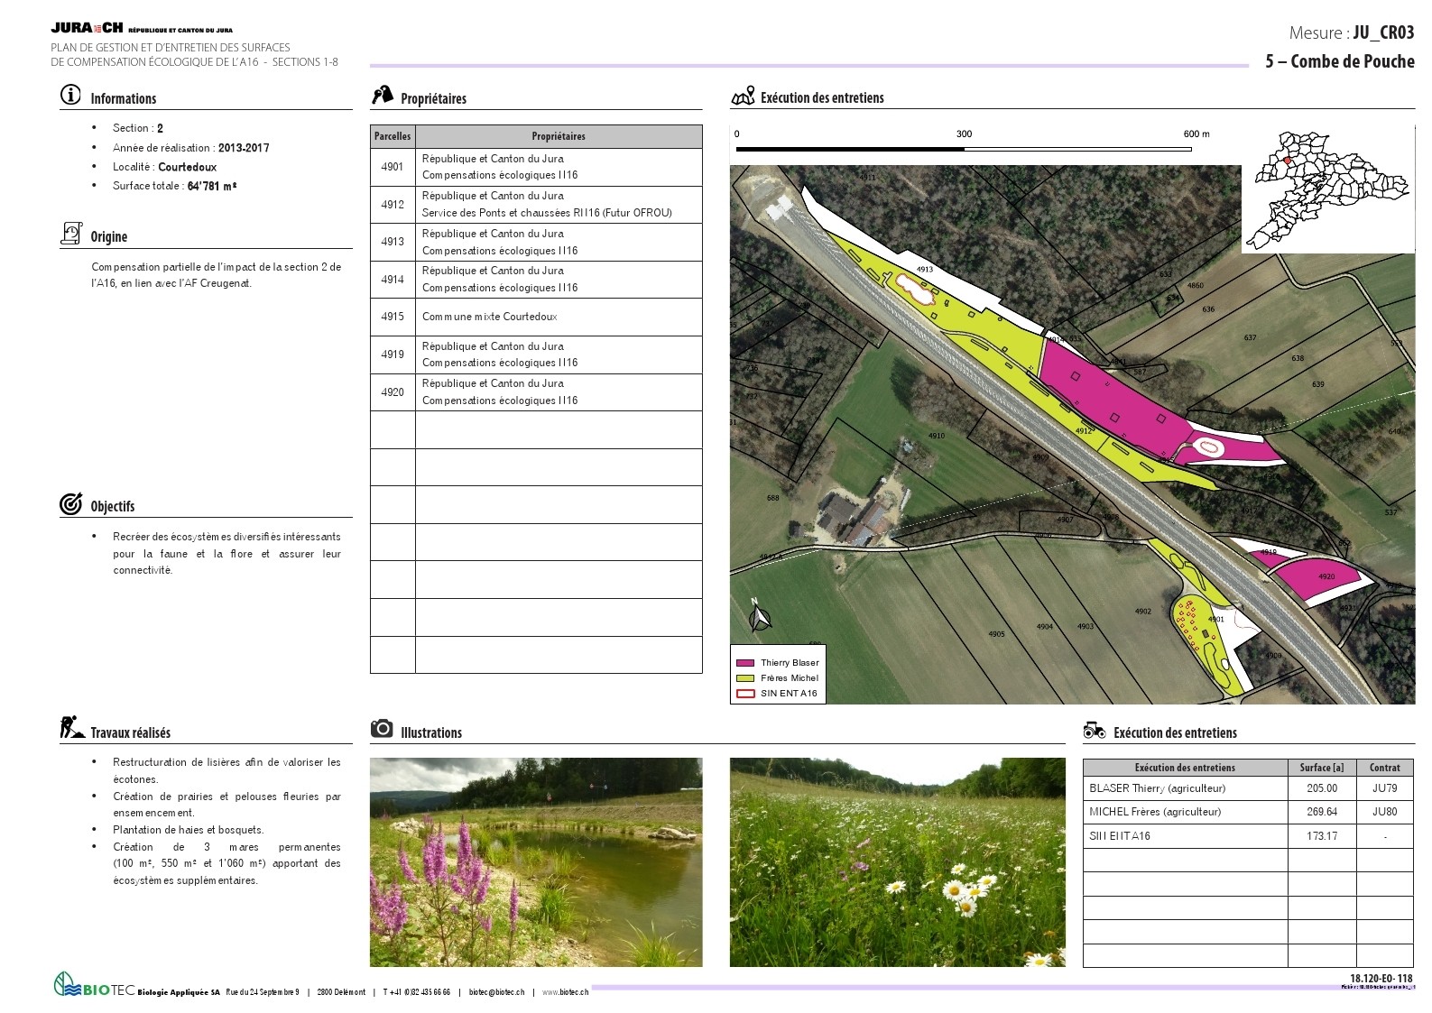The image size is (1432, 1013).
Task: Click 'Surface totale : 64'781 m²' line
Action: click(174, 186)
